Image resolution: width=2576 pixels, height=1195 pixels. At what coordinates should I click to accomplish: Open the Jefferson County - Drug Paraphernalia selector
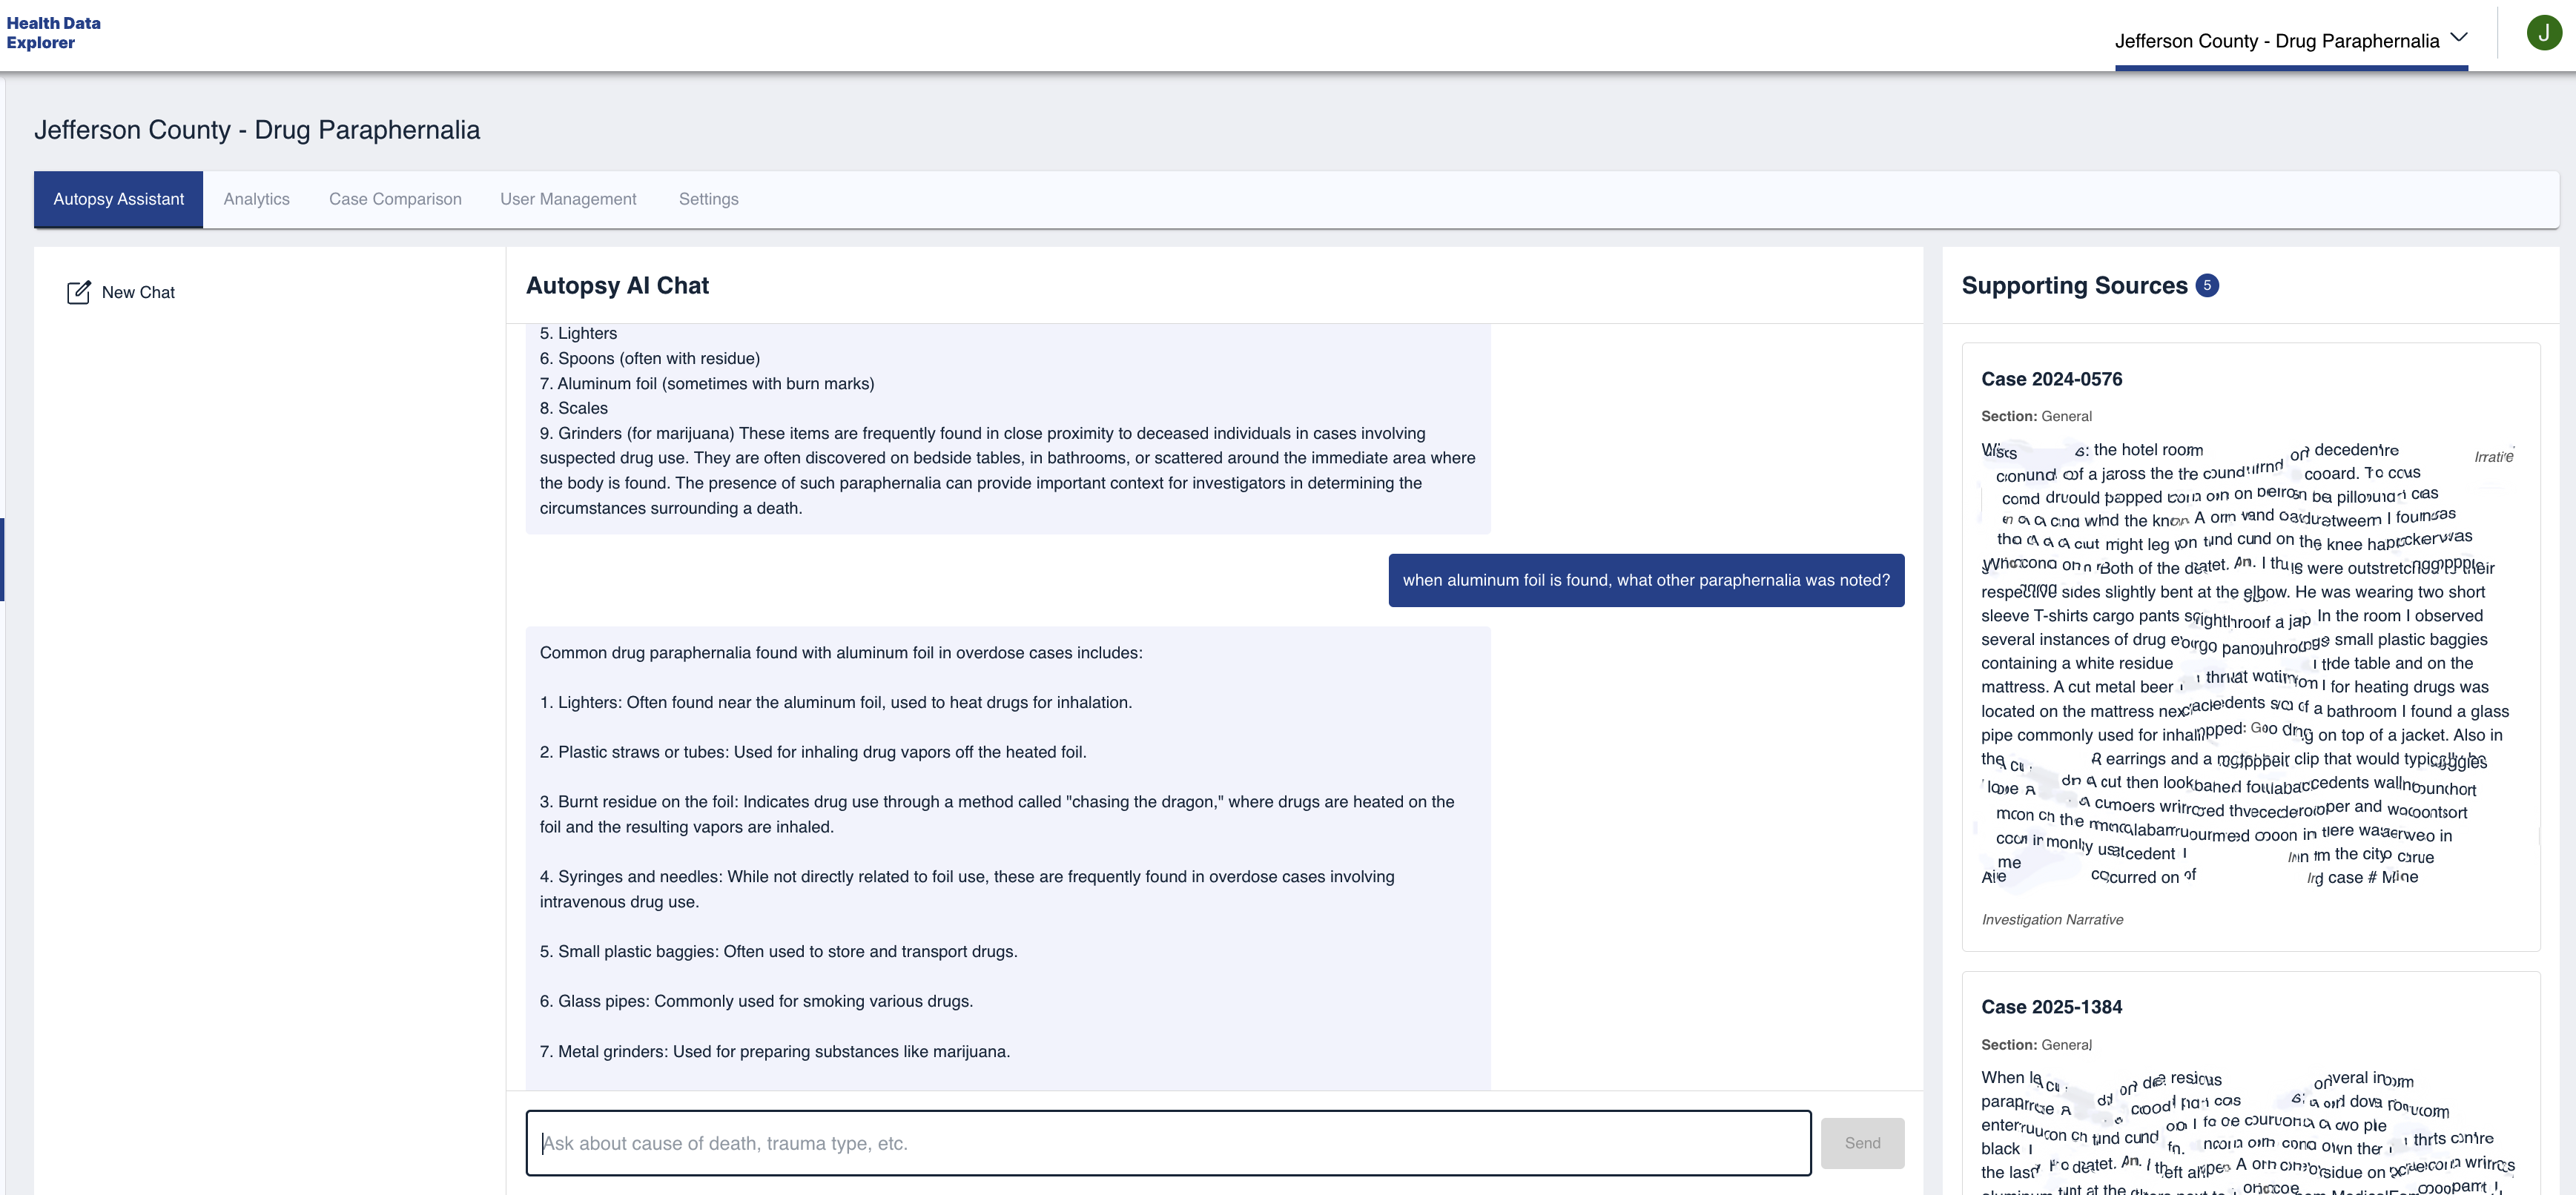point(2276,41)
